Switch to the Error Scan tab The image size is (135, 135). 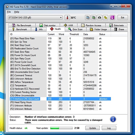coord(75,29)
